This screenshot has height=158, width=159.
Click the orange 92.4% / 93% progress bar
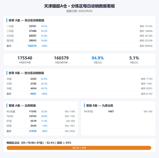click(79, 148)
